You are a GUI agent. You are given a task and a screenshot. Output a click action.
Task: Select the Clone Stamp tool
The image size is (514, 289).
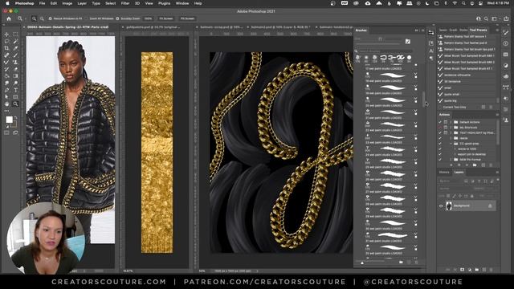point(15,63)
